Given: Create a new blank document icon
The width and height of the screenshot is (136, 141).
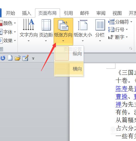Looking at the screenshot, I should [10, 58].
